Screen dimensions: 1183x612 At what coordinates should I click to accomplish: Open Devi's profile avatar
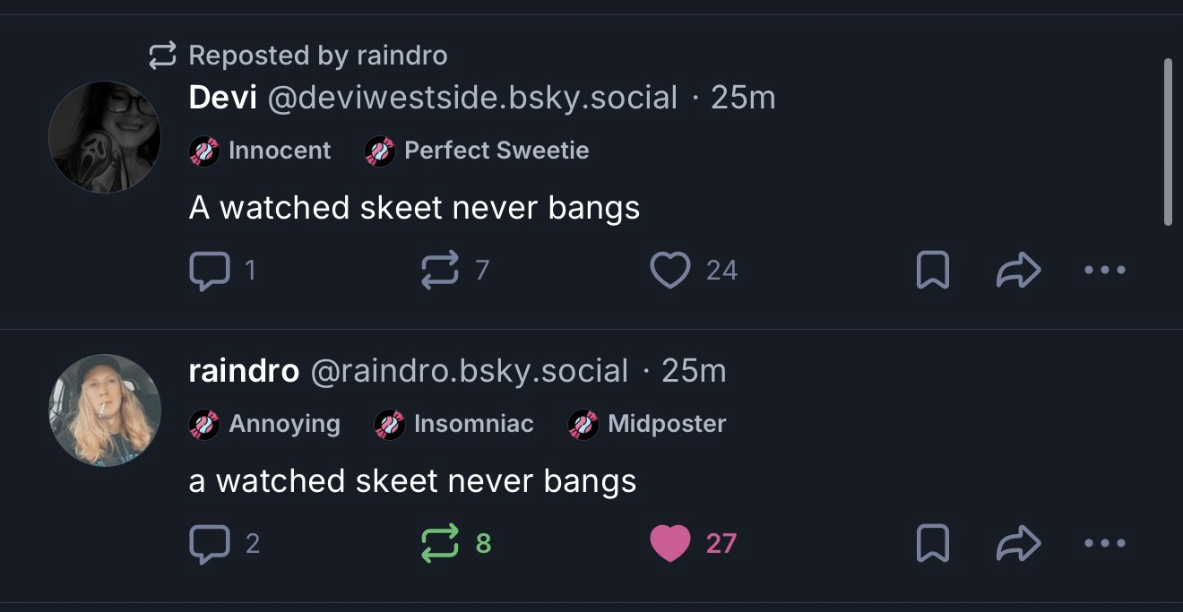pos(105,137)
